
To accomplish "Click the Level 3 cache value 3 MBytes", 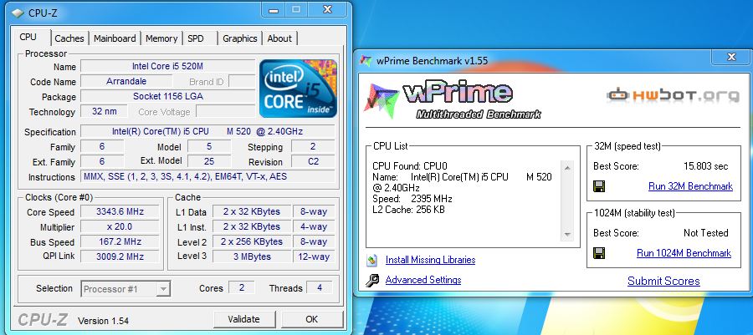I will click(x=252, y=256).
